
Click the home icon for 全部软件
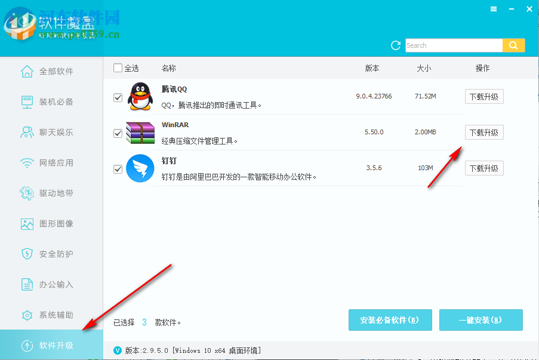pyautogui.click(x=27, y=72)
